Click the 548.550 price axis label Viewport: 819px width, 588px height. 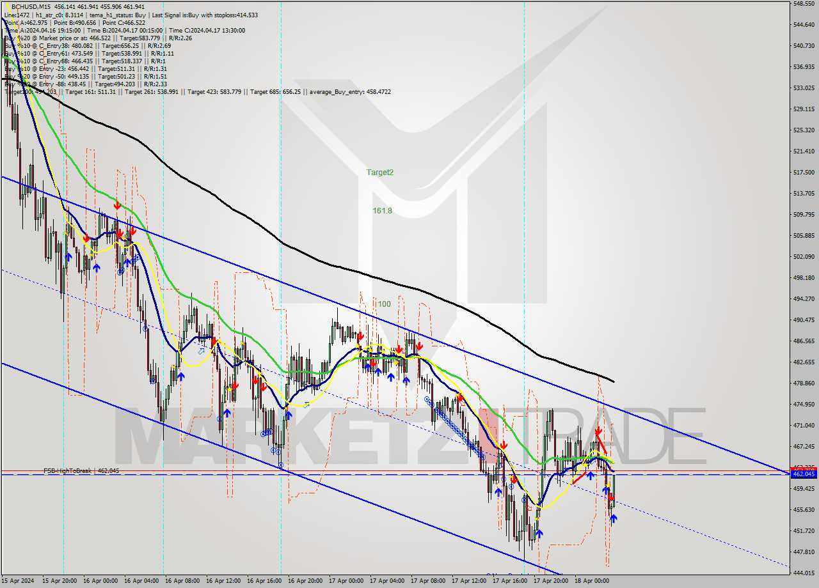click(x=804, y=3)
